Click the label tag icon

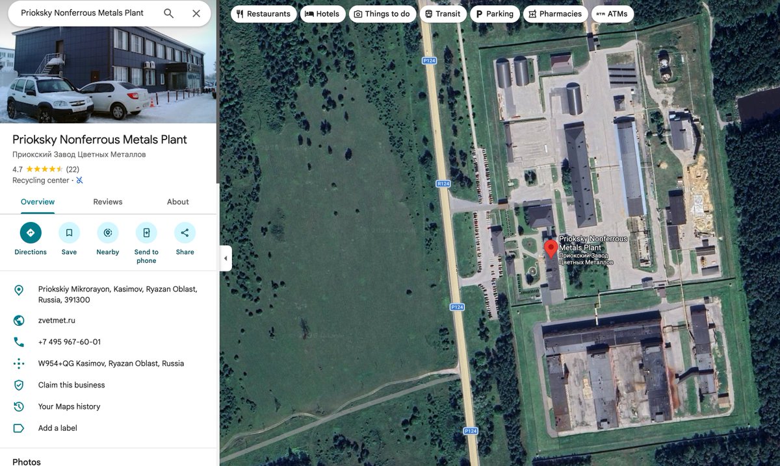click(19, 428)
